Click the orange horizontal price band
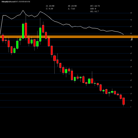The width and height of the screenshot is (138, 138). click(69, 37)
